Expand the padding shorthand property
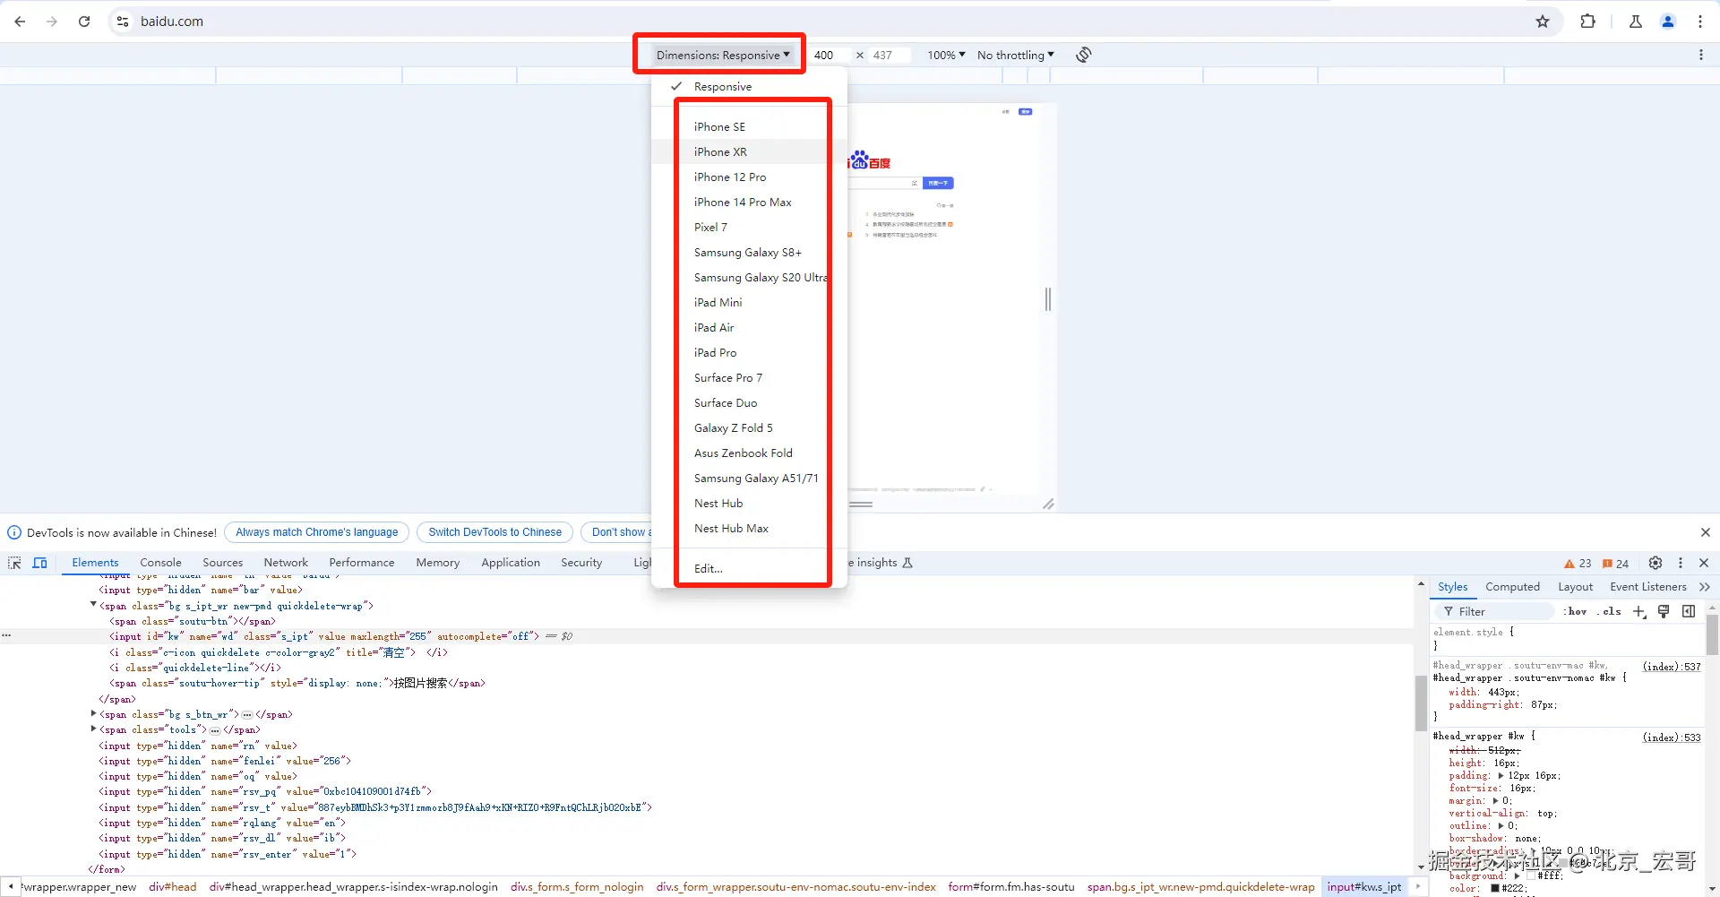The height and width of the screenshot is (897, 1720). (x=1501, y=776)
